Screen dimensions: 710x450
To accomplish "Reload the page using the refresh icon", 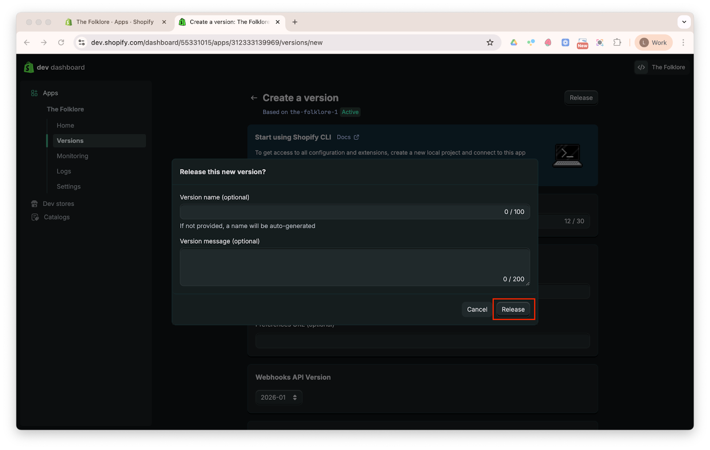I will 61,43.
